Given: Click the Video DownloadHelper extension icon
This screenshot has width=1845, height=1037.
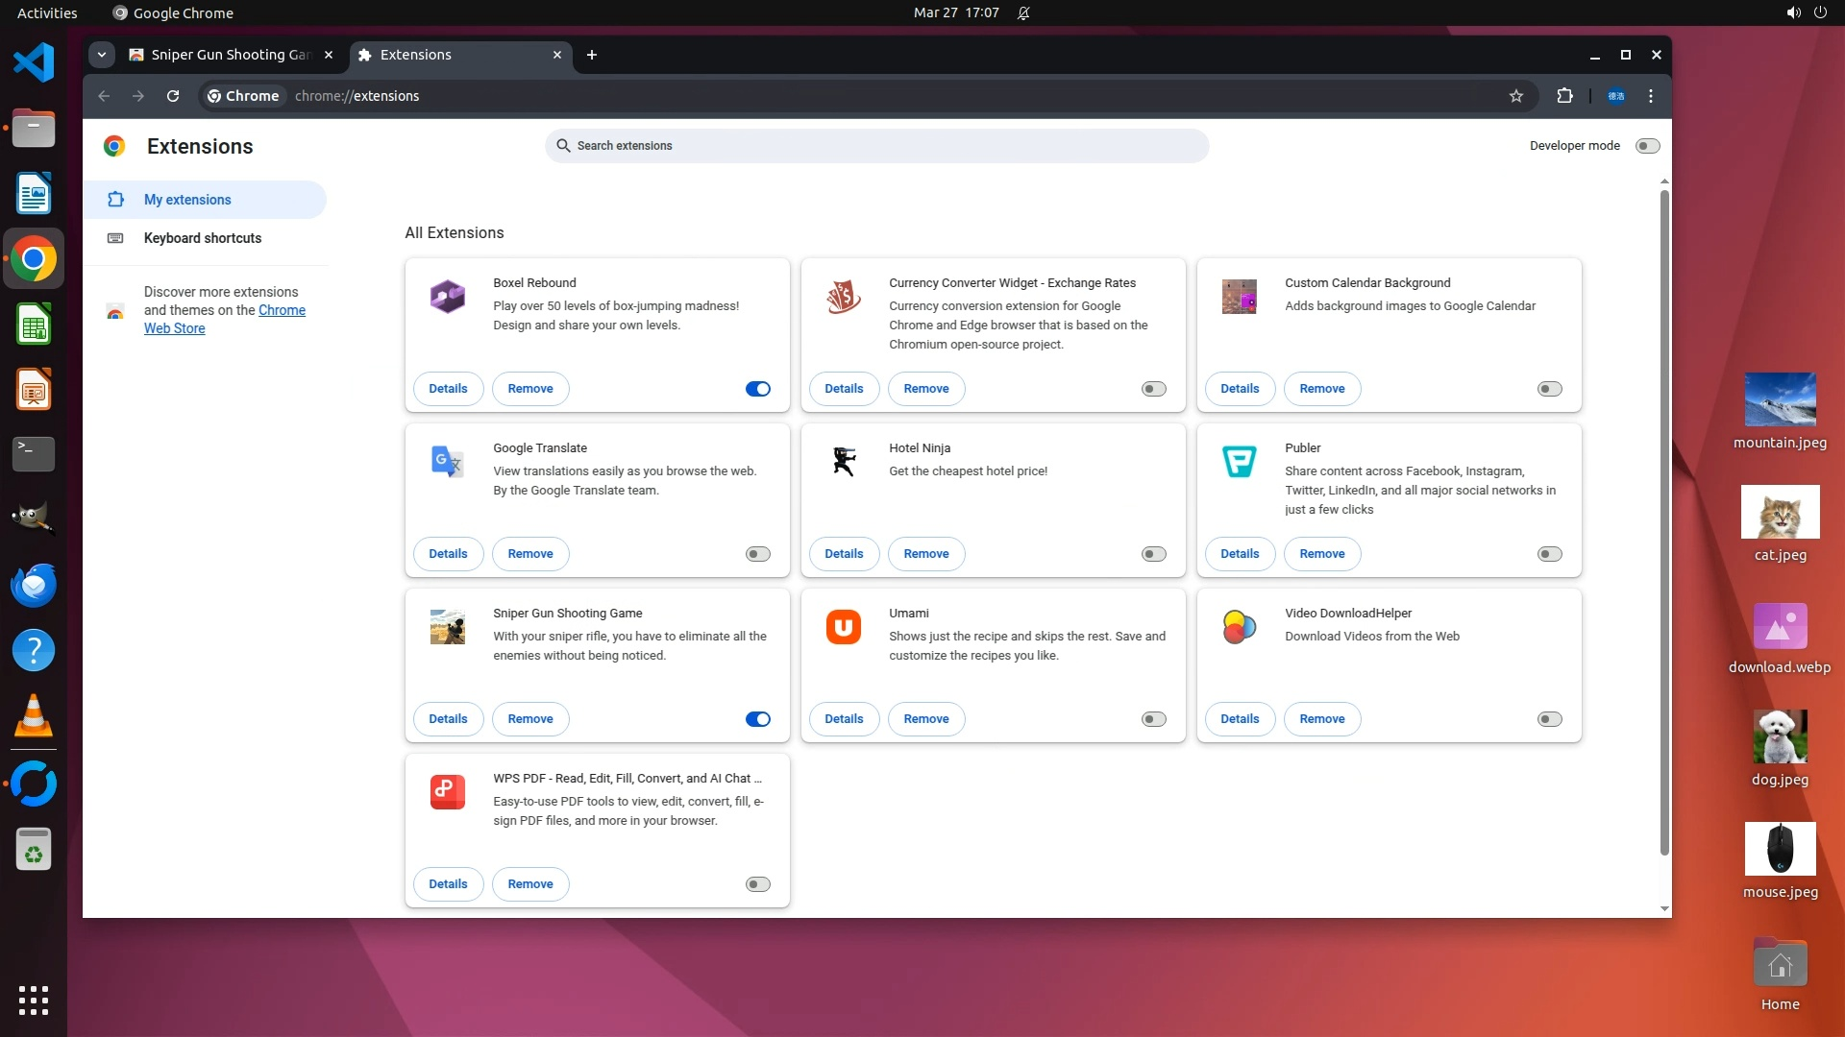Looking at the screenshot, I should click(x=1239, y=627).
